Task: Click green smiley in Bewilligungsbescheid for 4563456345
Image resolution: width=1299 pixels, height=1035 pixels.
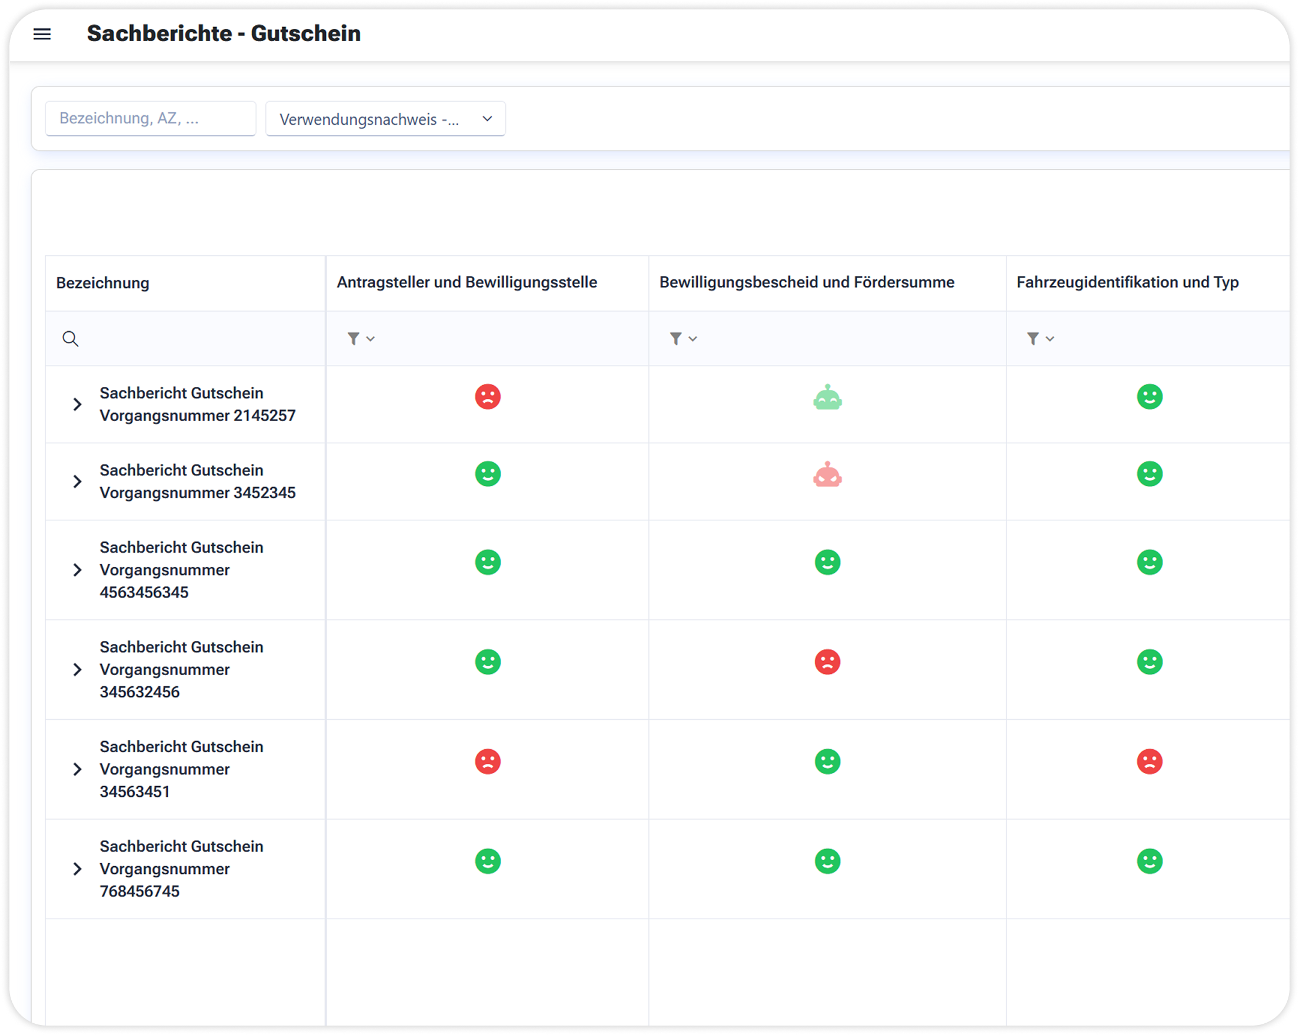Action: coord(827,562)
